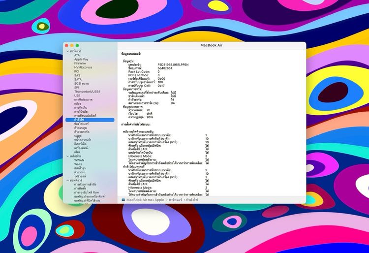Select Wi-Fi under the network section
Screen dimensions: 369x253
(78, 164)
